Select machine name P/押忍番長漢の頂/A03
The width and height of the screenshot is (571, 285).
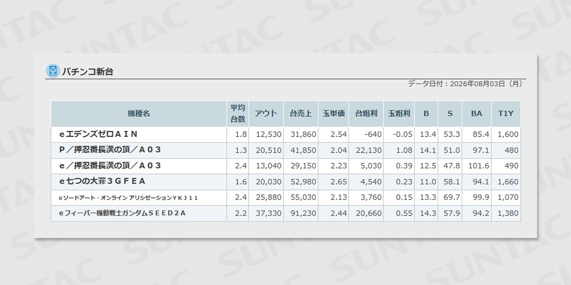110,150
